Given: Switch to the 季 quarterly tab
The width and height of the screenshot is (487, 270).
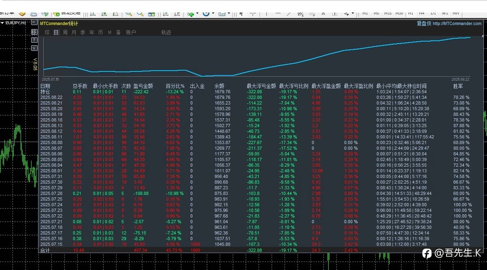Looking at the screenshot, I should pos(83,33).
